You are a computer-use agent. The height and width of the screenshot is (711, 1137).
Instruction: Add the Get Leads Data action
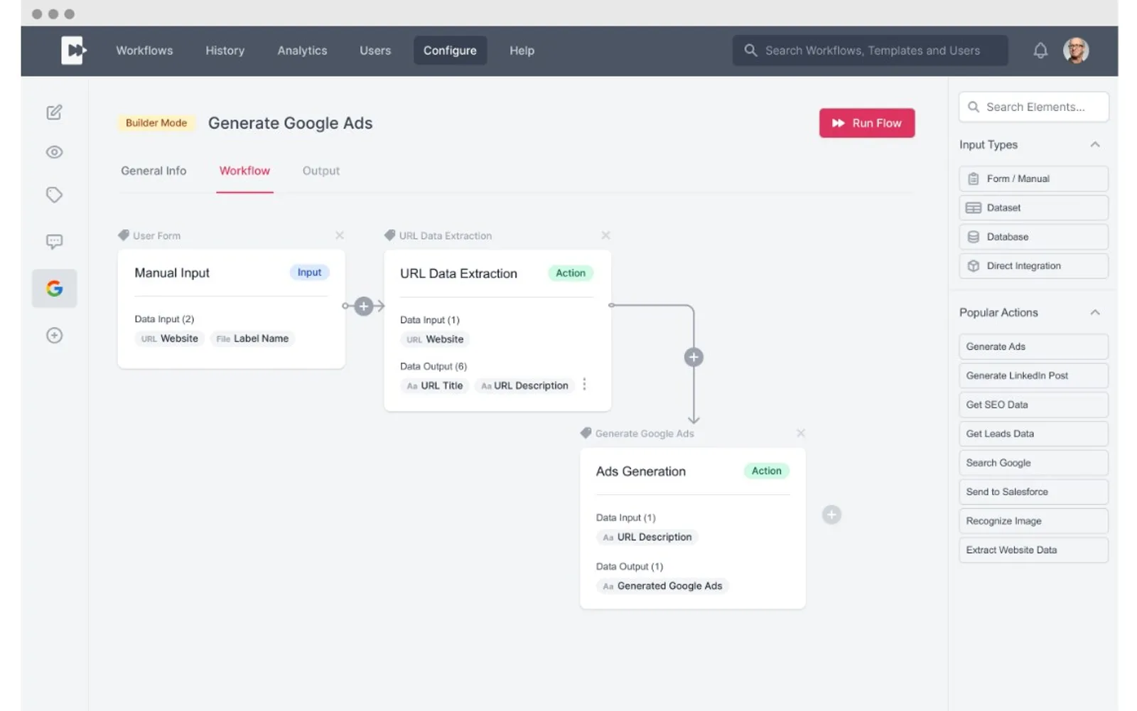(1034, 434)
